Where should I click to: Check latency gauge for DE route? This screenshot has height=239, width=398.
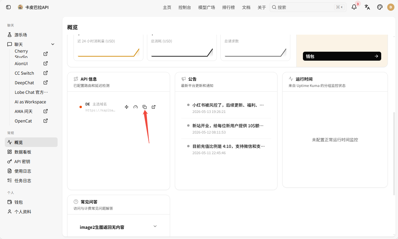(x=136, y=107)
